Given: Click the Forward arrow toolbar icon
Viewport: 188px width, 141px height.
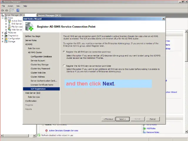Looking at the screenshot, I should tap(7, 11).
